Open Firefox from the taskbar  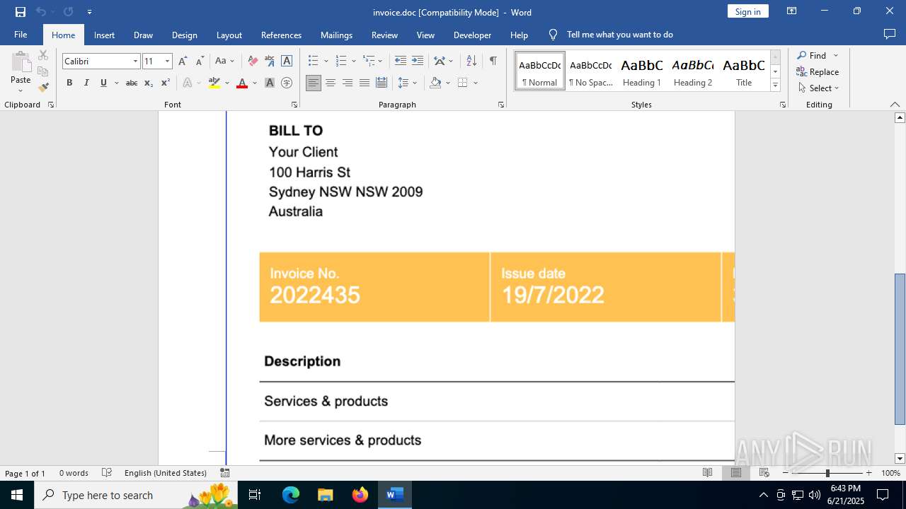[360, 495]
